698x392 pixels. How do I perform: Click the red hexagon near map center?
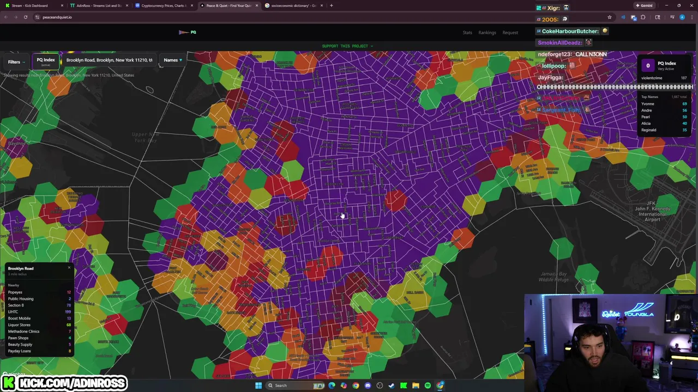[395, 201]
